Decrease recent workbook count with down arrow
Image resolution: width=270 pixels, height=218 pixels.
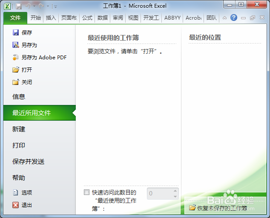coord(175,196)
